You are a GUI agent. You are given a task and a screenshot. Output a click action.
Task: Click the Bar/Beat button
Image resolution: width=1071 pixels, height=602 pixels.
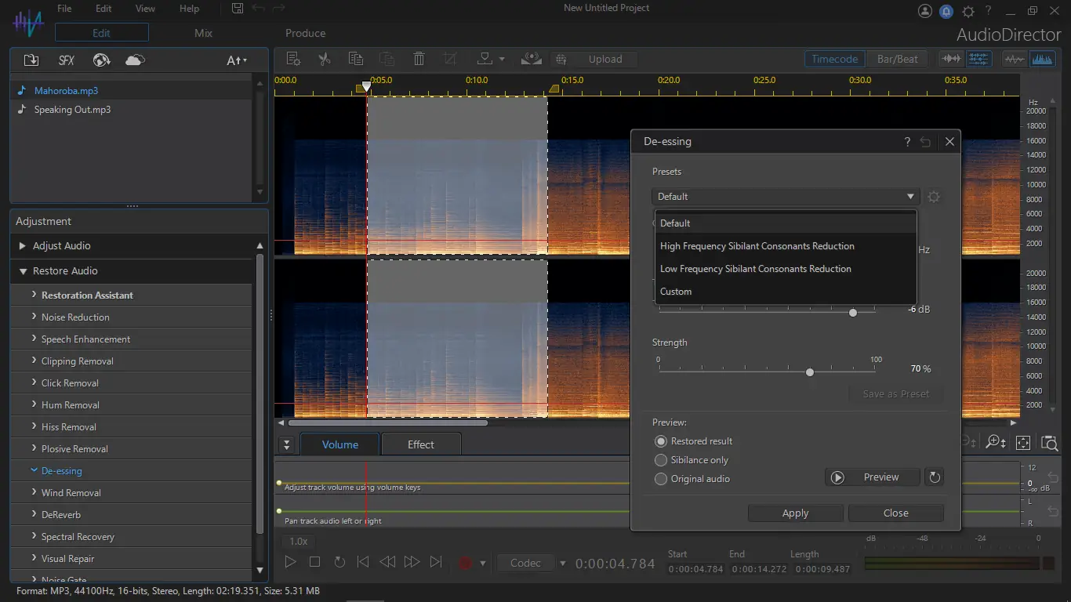coord(897,59)
